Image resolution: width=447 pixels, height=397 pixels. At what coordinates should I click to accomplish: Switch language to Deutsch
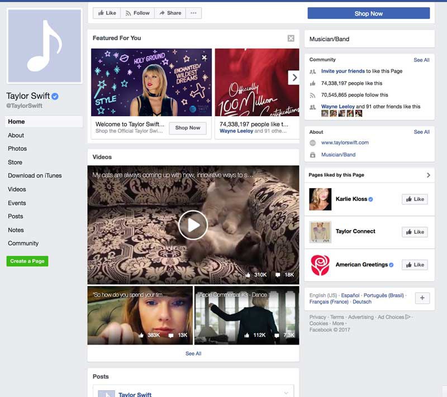click(x=362, y=302)
